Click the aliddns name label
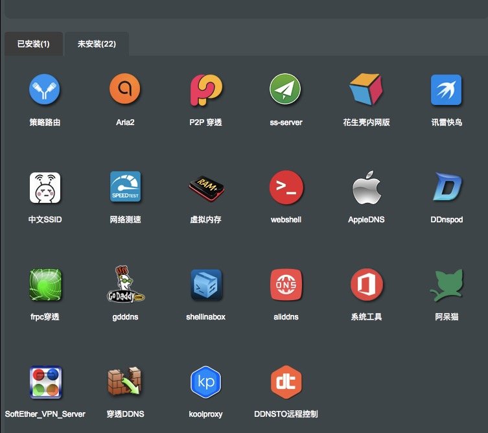The height and width of the screenshot is (433, 488). (286, 317)
